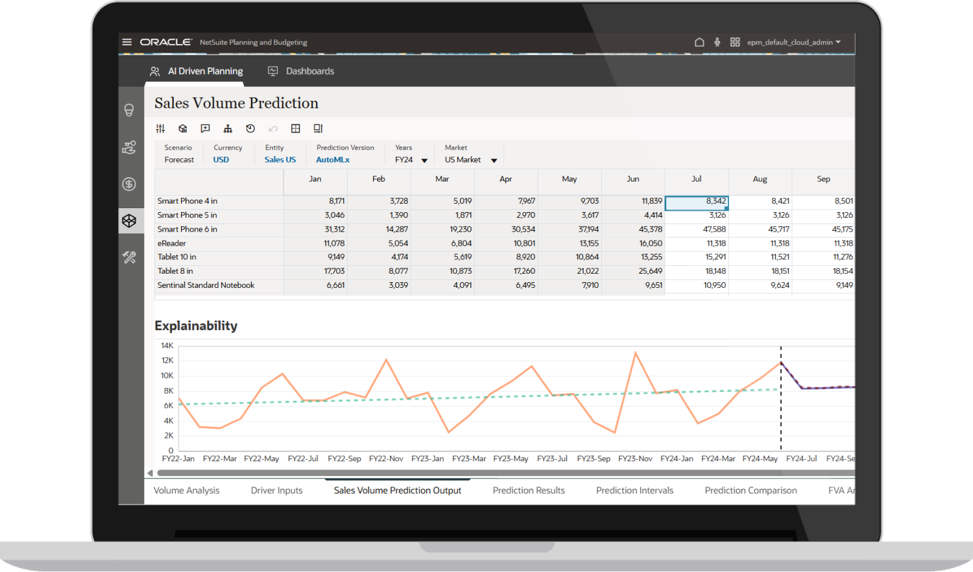Click the Sales US entity link

coord(280,160)
